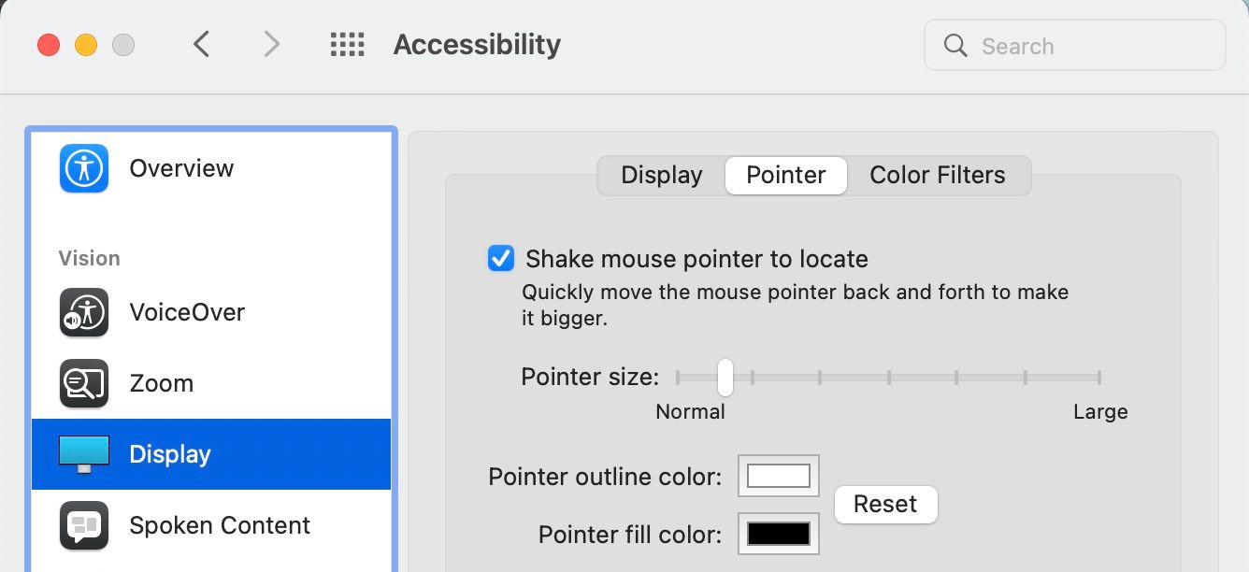Click the back navigation arrow
1249x572 pixels.
click(x=201, y=44)
